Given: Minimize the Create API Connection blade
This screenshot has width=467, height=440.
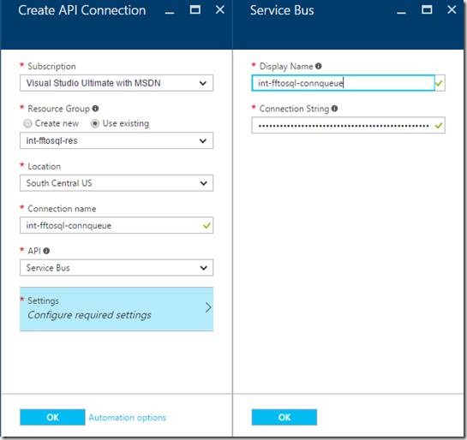Looking at the screenshot, I should 170,11.
